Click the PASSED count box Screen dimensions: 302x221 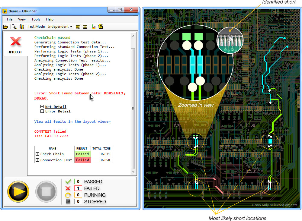pyautogui.click(x=78, y=182)
